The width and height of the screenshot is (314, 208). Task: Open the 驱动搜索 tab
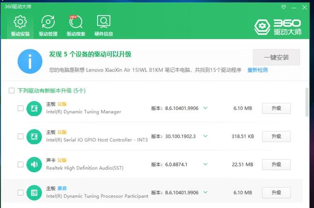76,26
